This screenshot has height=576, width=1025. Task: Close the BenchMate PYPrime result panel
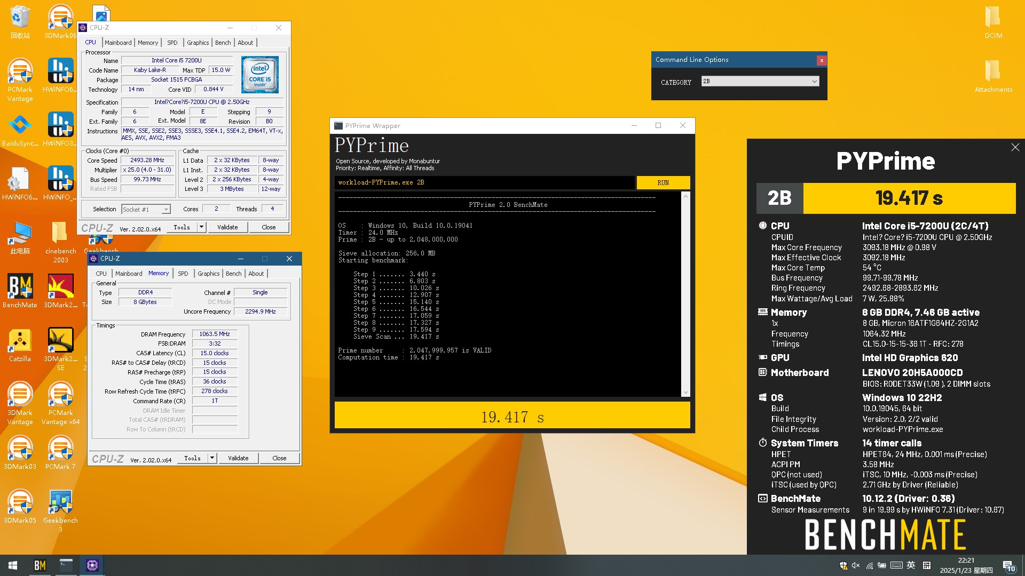pos(1015,147)
